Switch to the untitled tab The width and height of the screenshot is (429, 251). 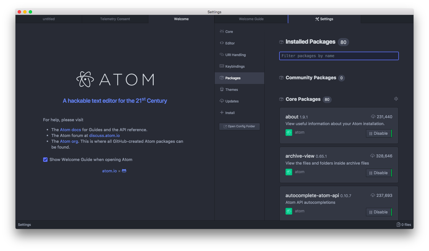pyautogui.click(x=49, y=19)
